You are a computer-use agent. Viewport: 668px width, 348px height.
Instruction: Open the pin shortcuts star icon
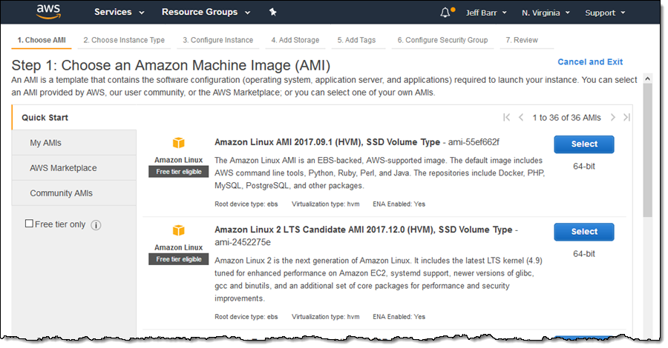[x=272, y=12]
